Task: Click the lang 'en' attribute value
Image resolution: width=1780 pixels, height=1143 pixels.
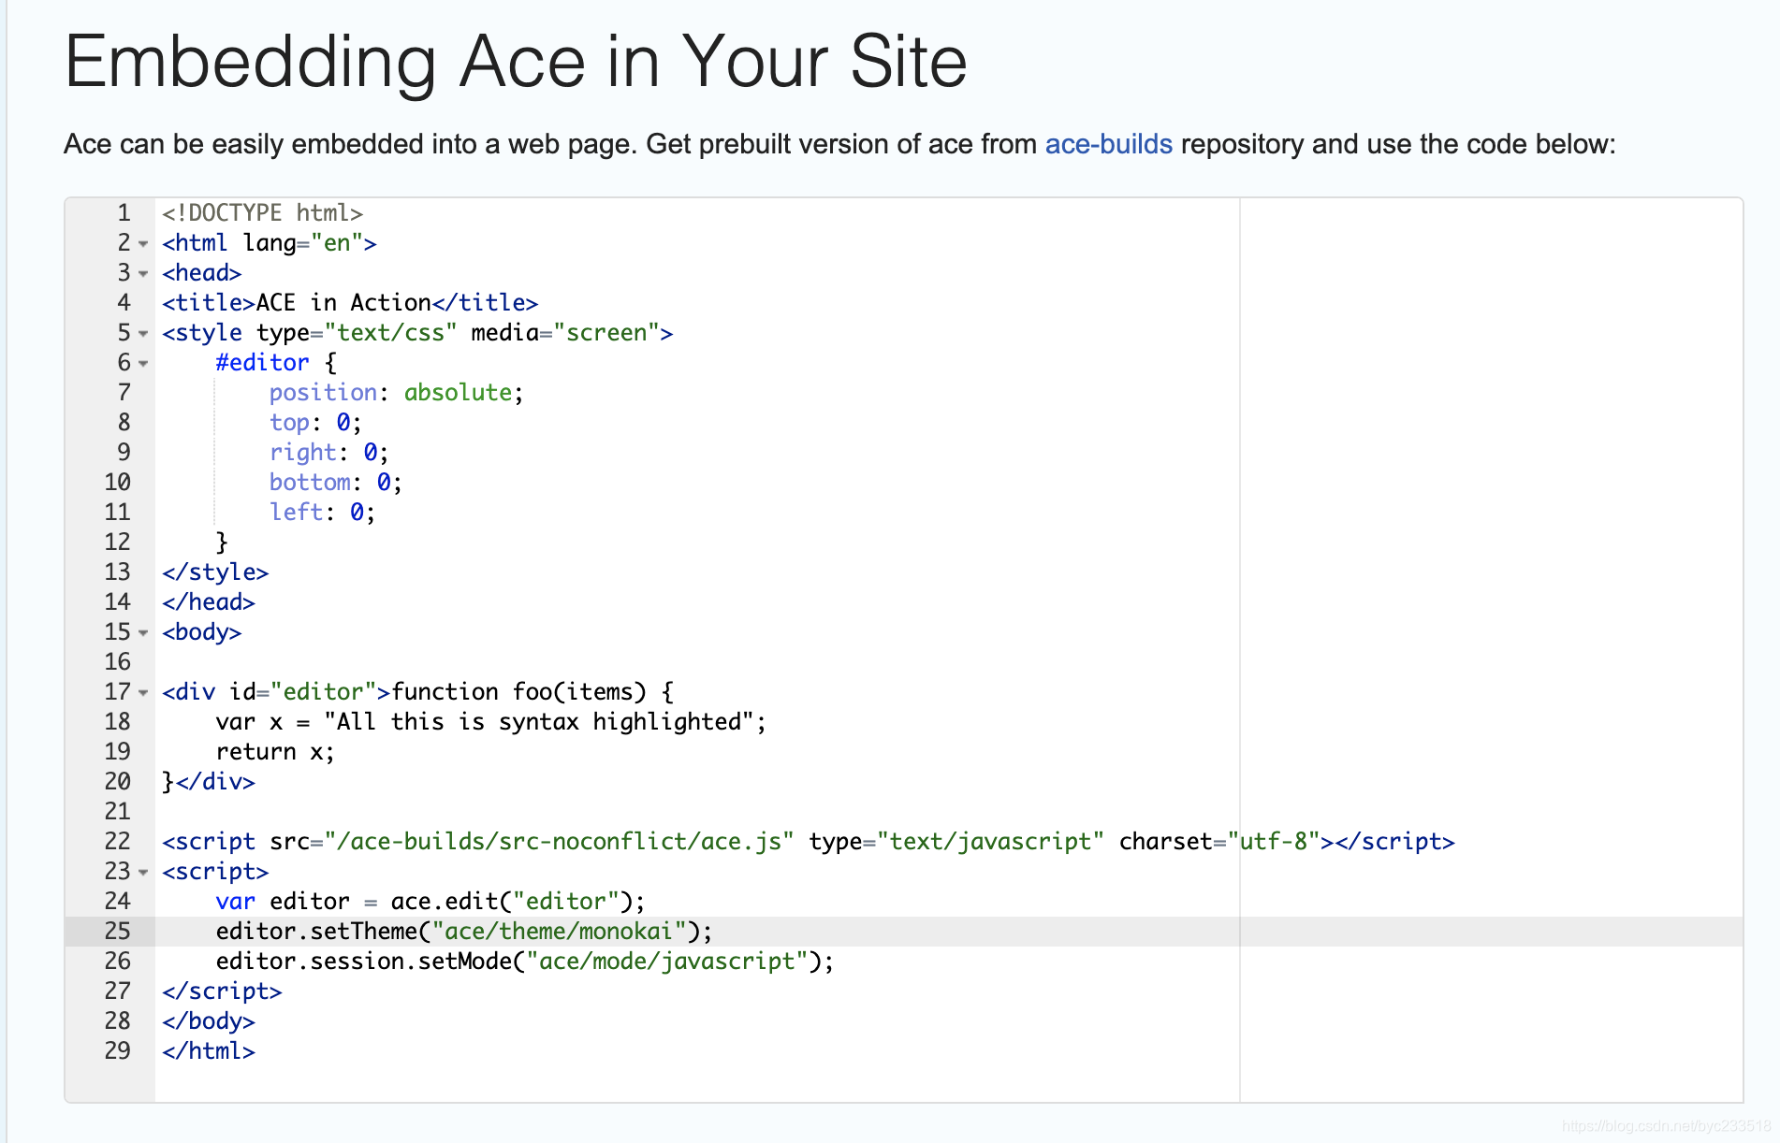Action: 337,243
